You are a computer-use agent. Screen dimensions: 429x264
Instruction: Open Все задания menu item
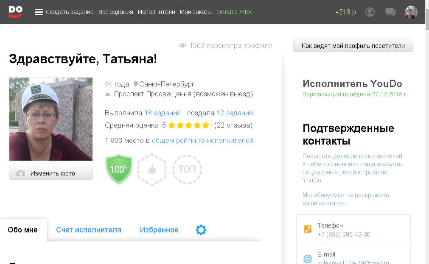pos(115,12)
